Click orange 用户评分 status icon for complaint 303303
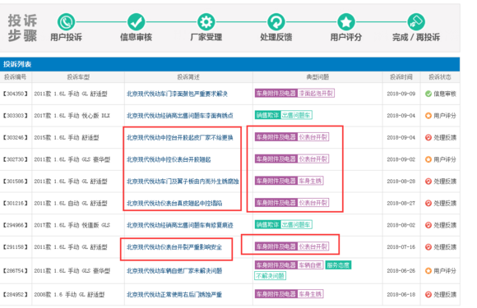This screenshot has height=308, width=477. click(x=428, y=116)
